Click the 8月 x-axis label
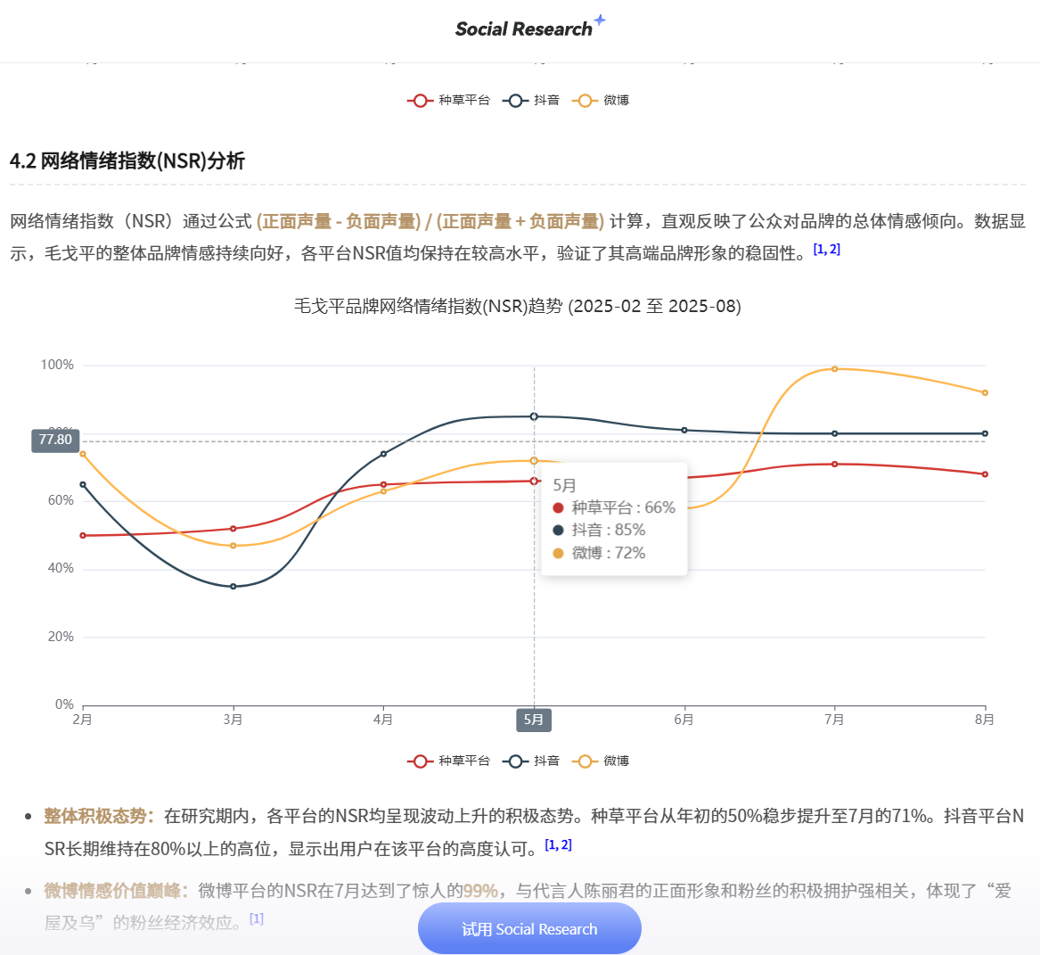Viewport: 1040px width, 955px height. 984,720
